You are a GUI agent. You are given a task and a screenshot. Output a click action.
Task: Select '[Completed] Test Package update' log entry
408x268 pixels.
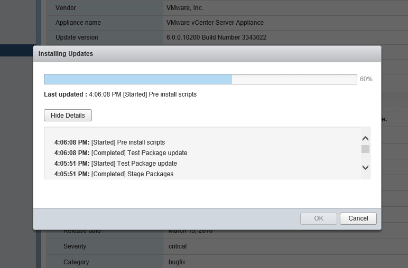120,153
